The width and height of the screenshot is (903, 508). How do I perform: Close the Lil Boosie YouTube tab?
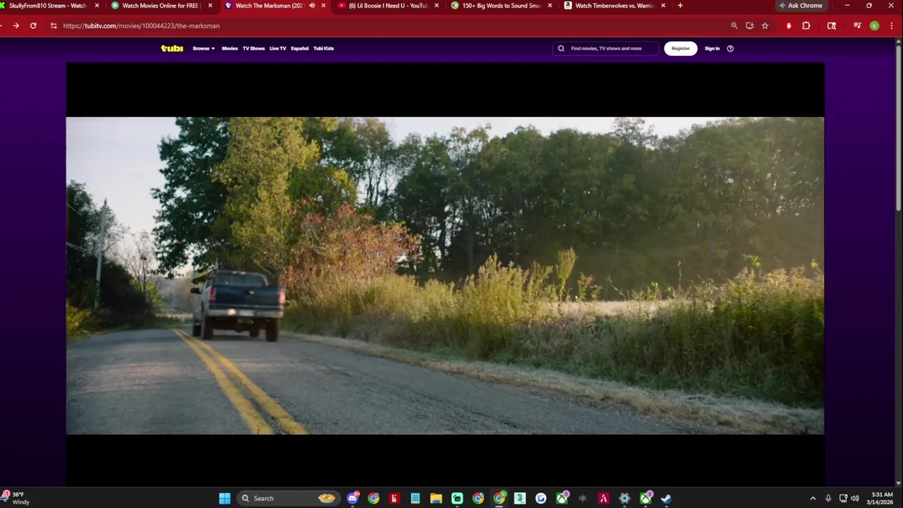(x=437, y=6)
